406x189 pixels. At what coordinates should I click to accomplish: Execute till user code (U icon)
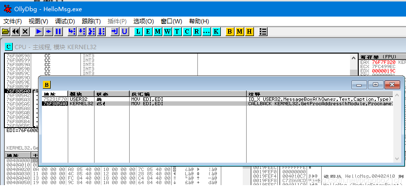(124, 32)
